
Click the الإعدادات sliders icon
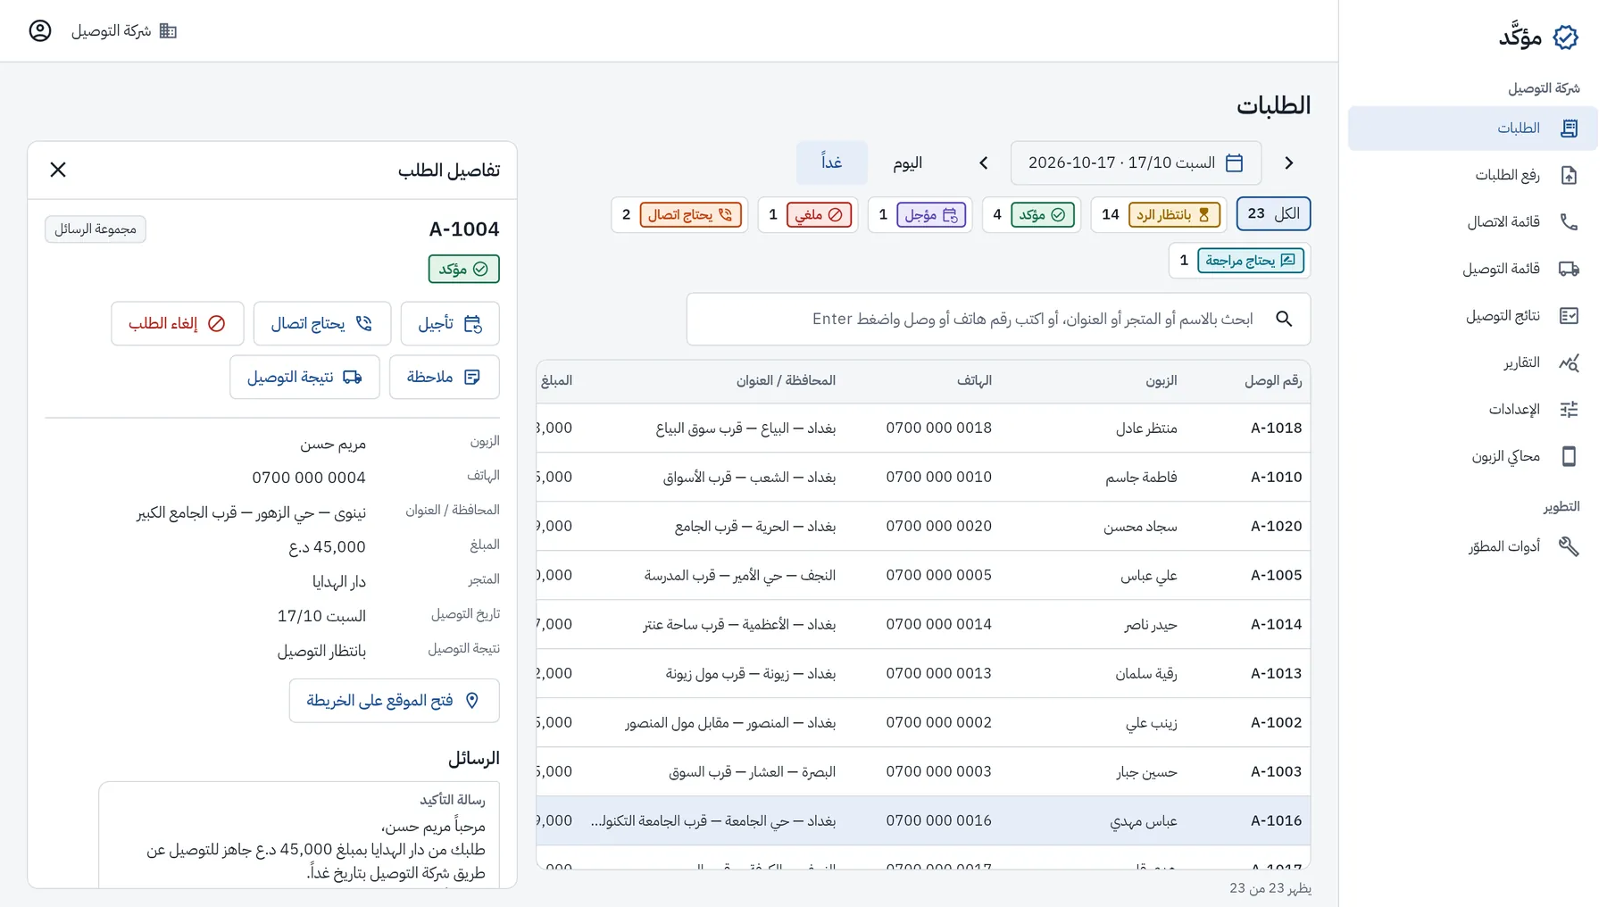[x=1569, y=409]
